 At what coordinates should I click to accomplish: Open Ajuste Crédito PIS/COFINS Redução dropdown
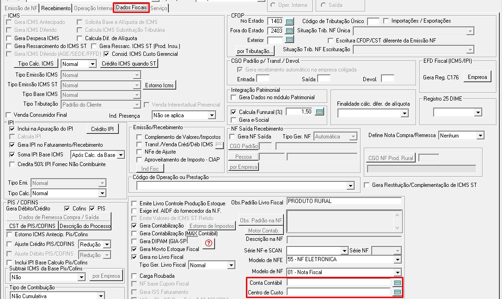pyautogui.click(x=107, y=245)
